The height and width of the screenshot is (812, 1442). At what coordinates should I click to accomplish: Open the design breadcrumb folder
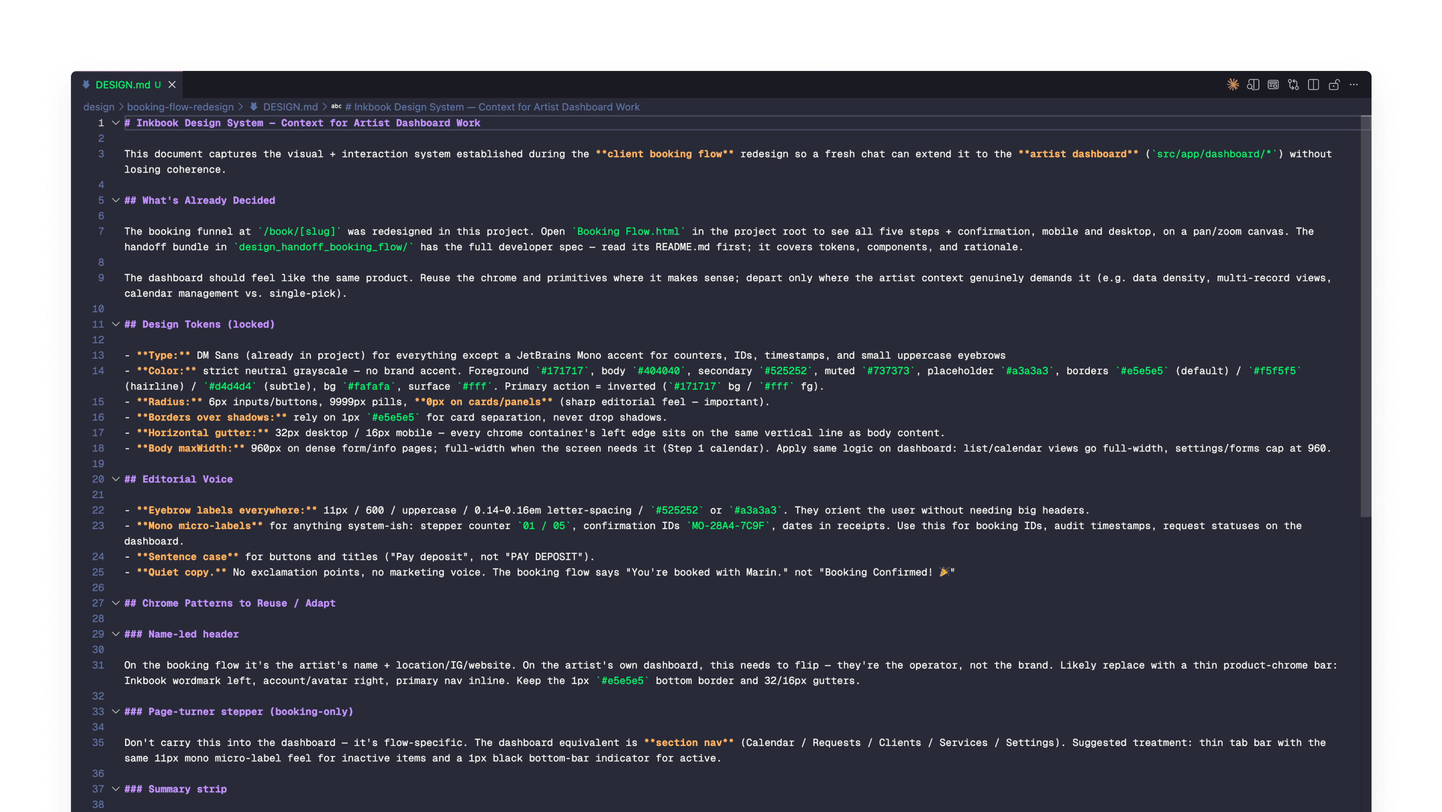(98, 107)
